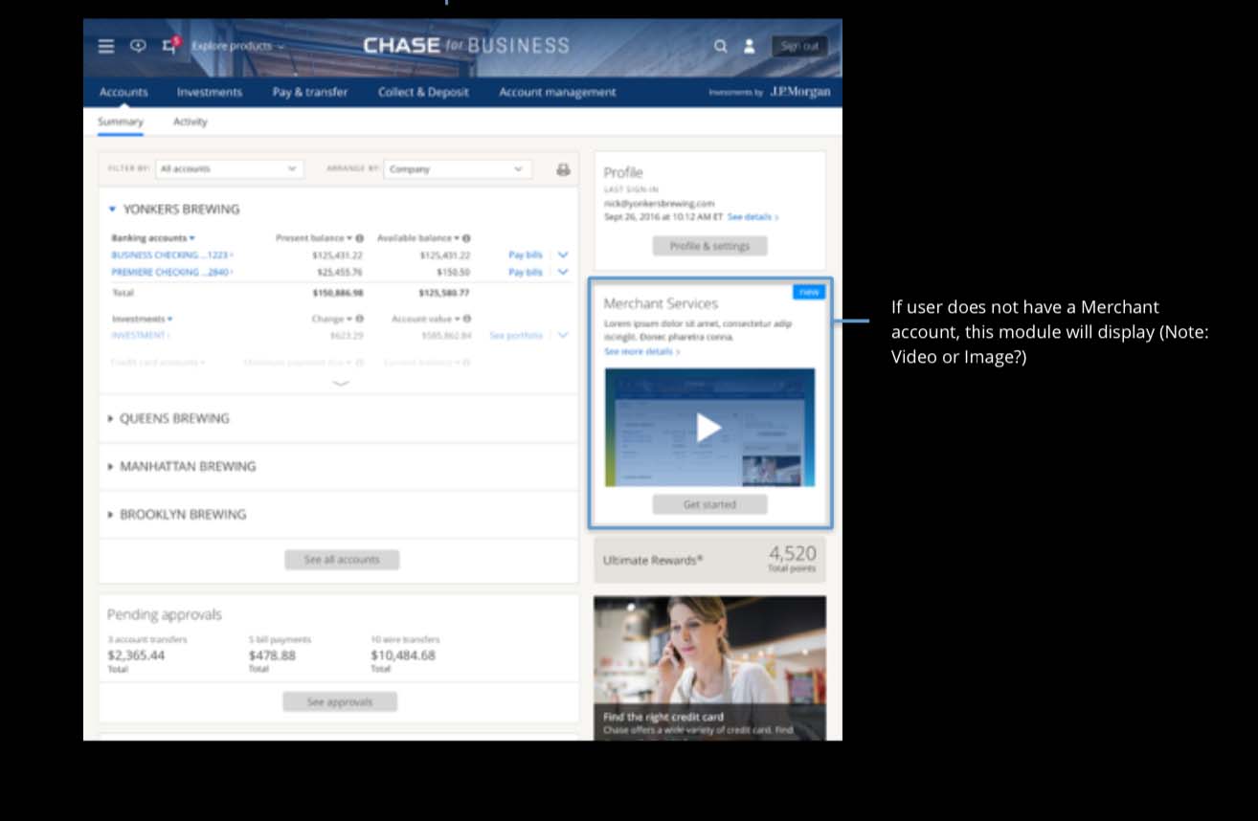This screenshot has height=821, width=1258.
Task: Open the Investments menu
Action: coord(210,92)
